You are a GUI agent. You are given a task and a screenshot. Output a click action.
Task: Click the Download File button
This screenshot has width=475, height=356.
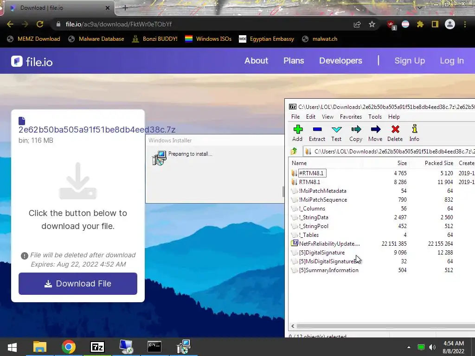pos(78,284)
